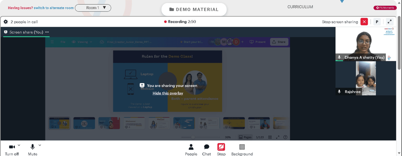Screen dimensions: 402x156
Task: Select slide 9 thumbnail
Action: (258, 123)
